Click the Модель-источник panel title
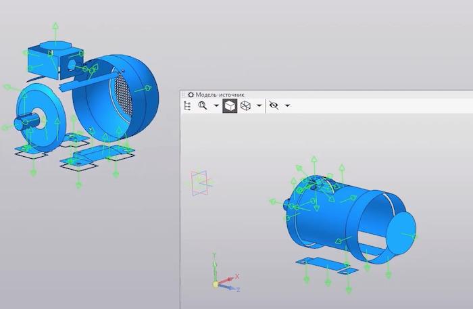The height and width of the screenshot is (309, 473). coord(220,95)
